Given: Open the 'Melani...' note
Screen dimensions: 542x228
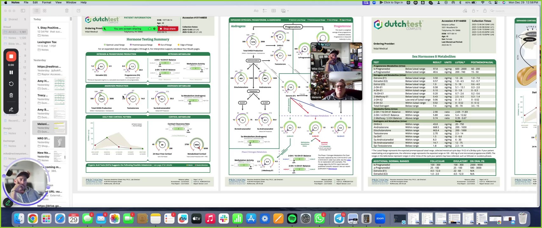Looking at the screenshot, I should [x=50, y=128].
